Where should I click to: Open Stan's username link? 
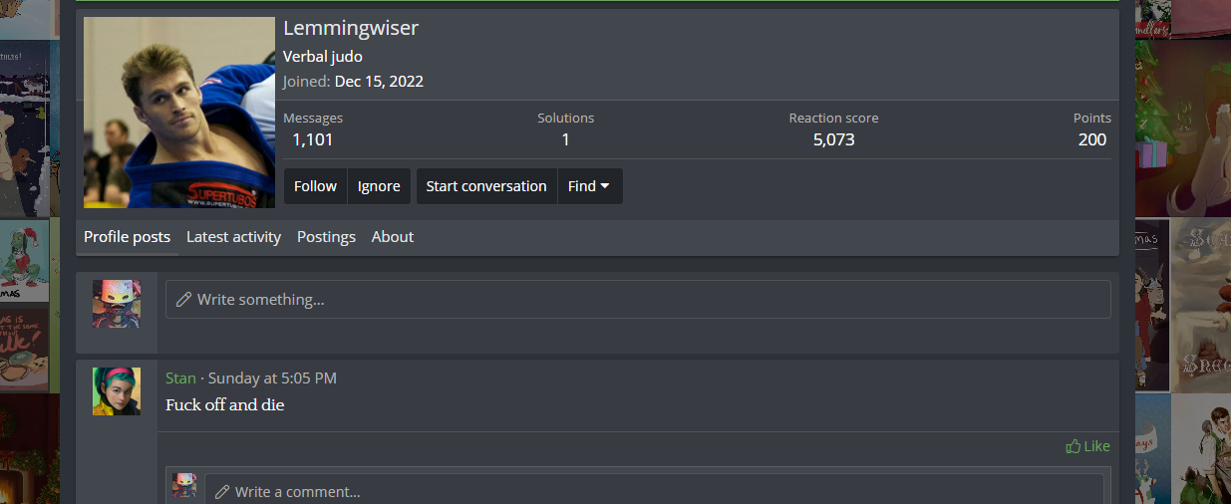click(x=180, y=378)
